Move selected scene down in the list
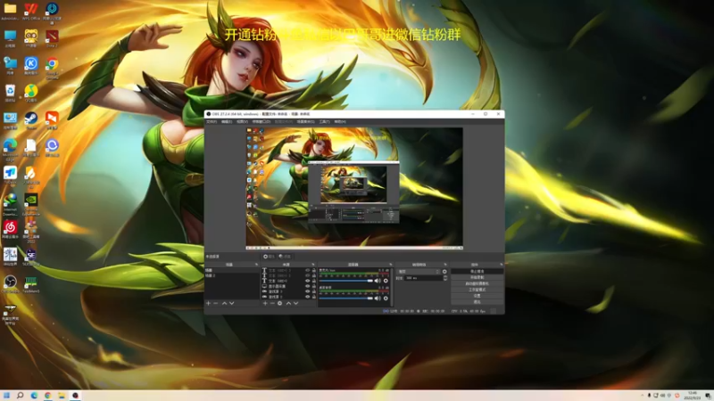This screenshot has width=714, height=401. point(232,303)
